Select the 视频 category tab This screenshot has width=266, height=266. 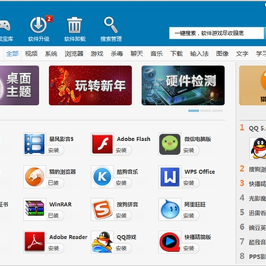[31, 53]
